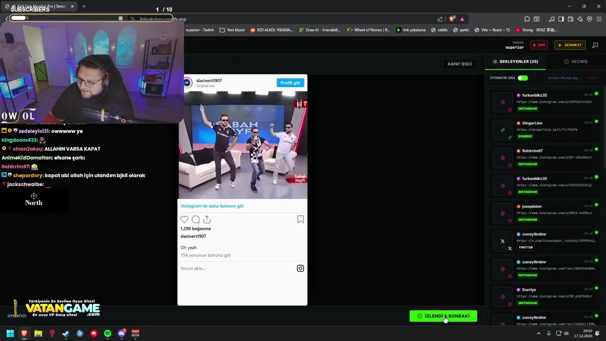Open Discord from the taskbar
Image resolution: width=606 pixels, height=341 pixels.
pyautogui.click(x=121, y=333)
